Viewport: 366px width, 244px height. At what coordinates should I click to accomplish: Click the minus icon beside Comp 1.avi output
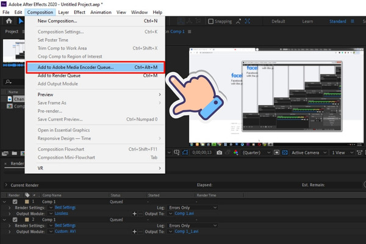click(x=140, y=213)
